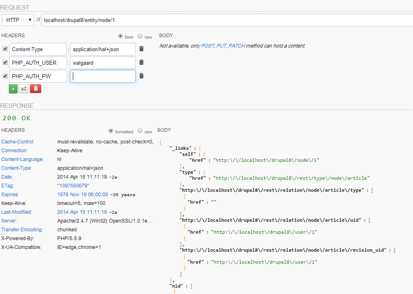Click the Last-Modified date value
The image size is (413, 294).
click(82, 212)
